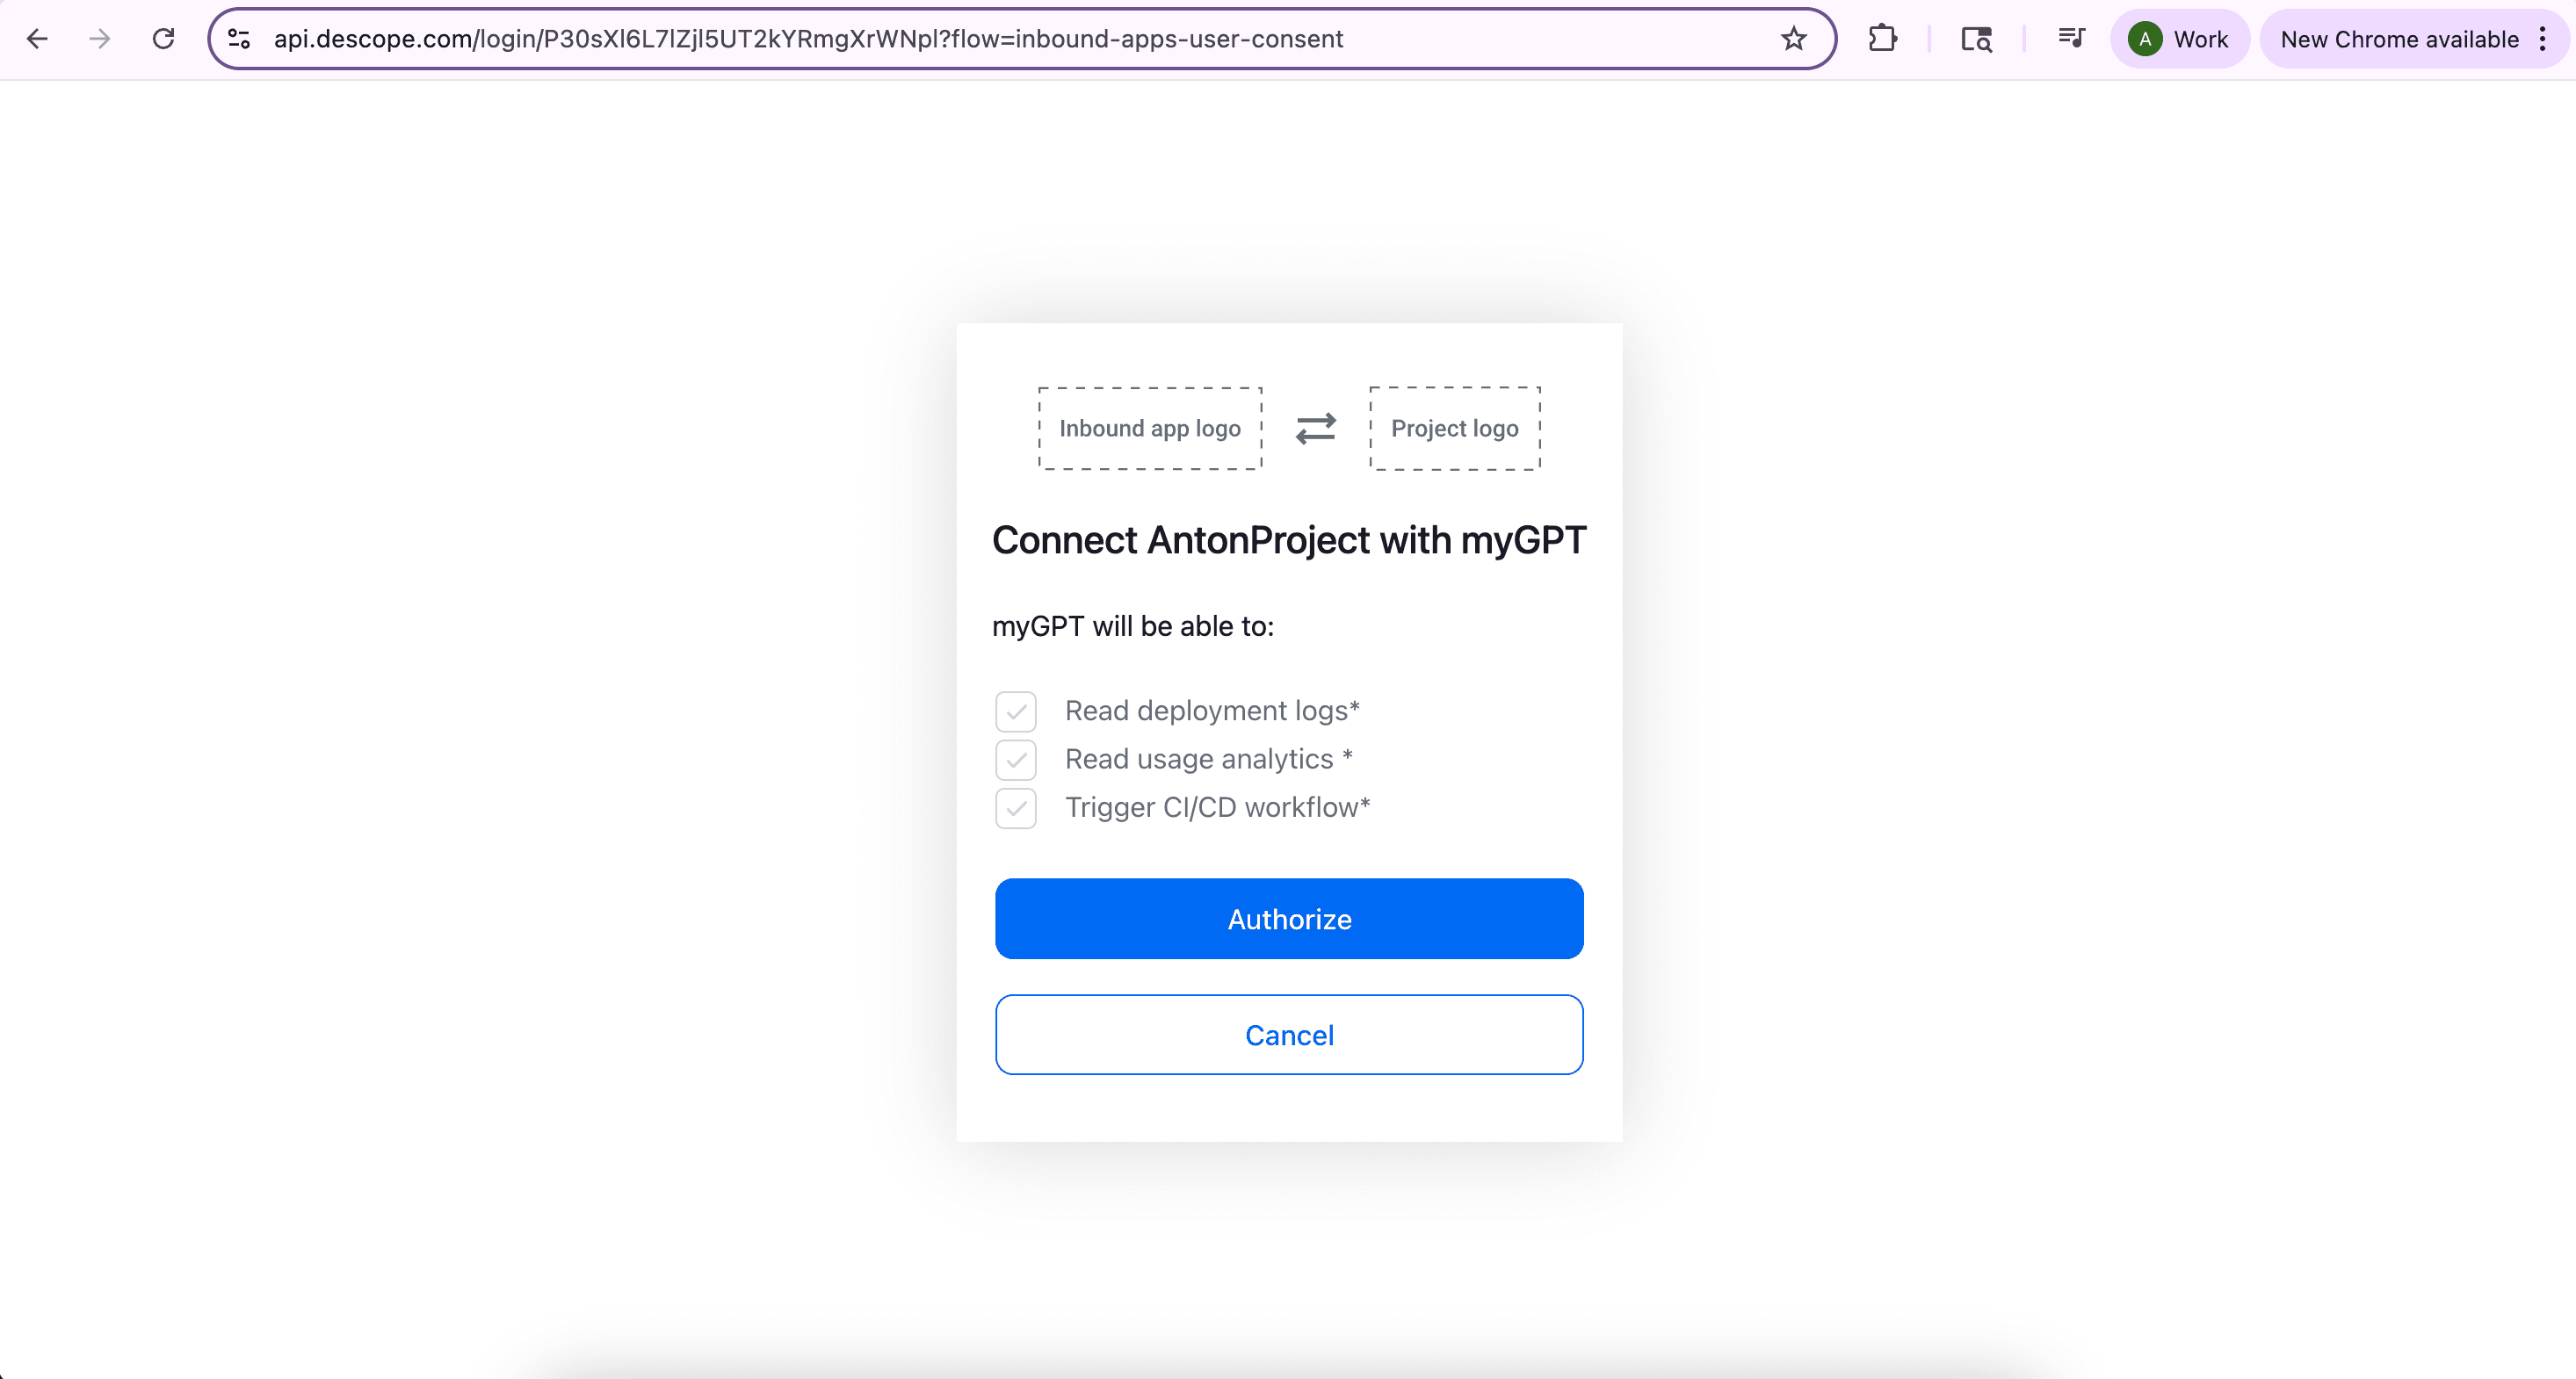Open site settings via the tune icon
This screenshot has width=2576, height=1379.
(238, 39)
